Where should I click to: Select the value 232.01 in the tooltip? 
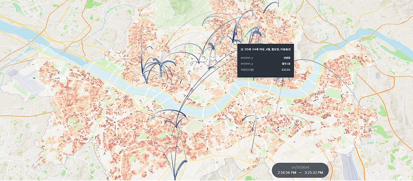(x=286, y=70)
